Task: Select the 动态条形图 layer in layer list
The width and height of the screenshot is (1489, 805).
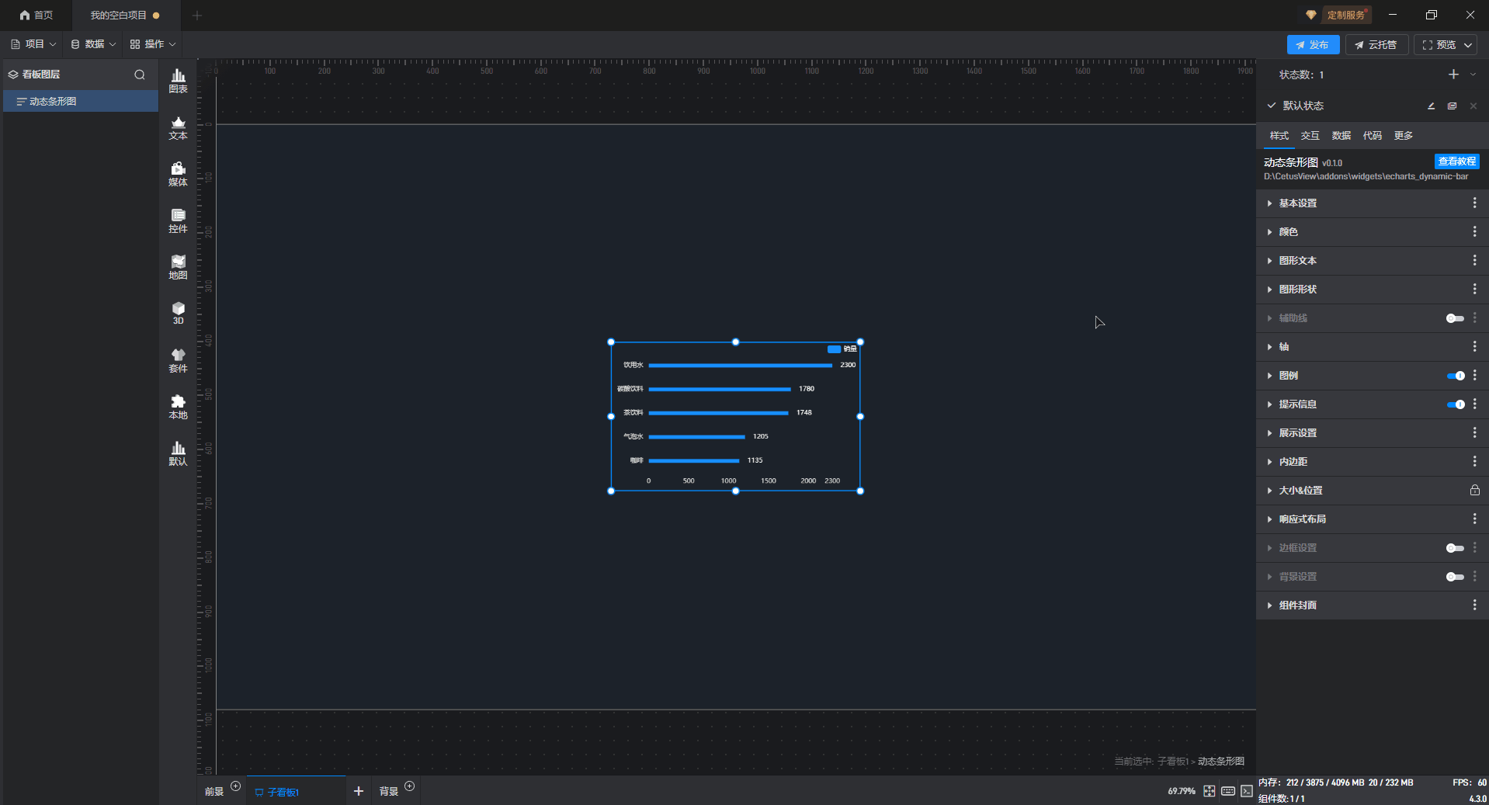Action: pos(81,102)
